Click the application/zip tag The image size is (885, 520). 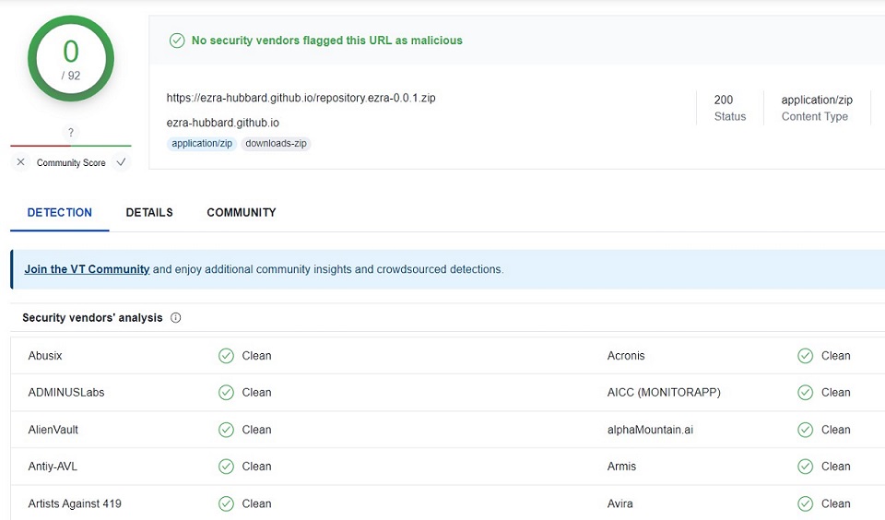coord(202,144)
